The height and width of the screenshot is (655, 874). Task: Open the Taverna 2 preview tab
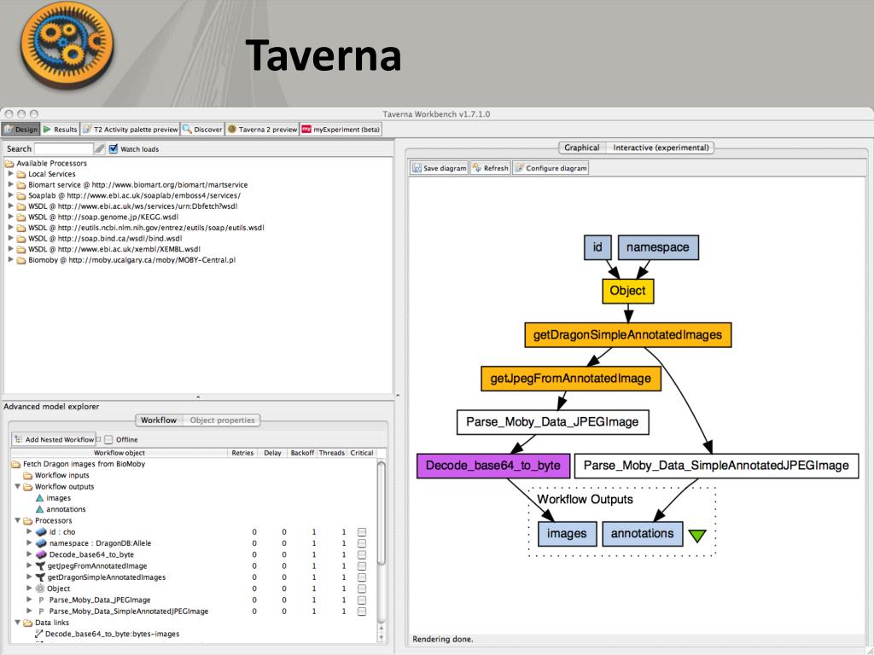tap(262, 130)
